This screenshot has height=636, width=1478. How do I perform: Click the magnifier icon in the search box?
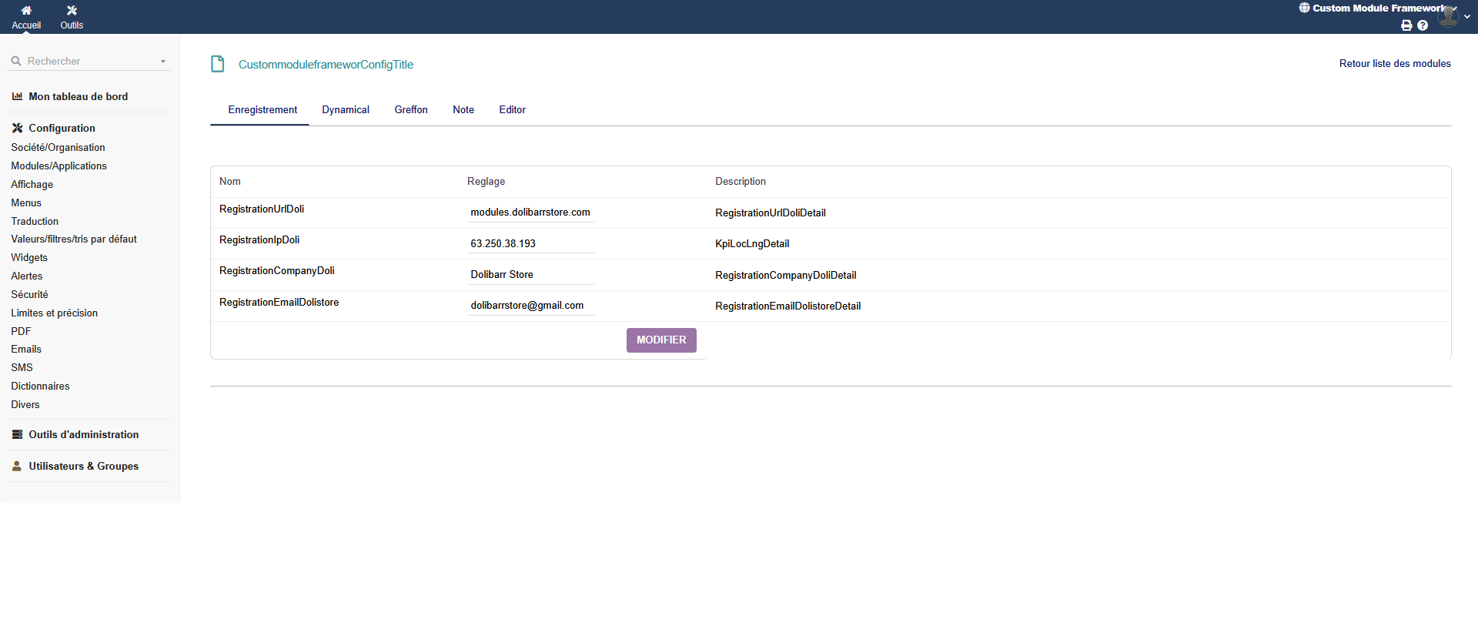click(16, 62)
